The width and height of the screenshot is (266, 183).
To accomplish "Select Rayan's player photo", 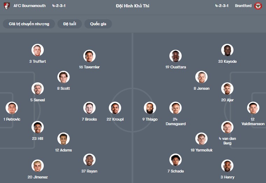I will (x=89, y=160).
